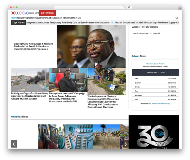Click the Makkah, Saudi Arabia location link
The image size is (190, 160).
[155, 64]
